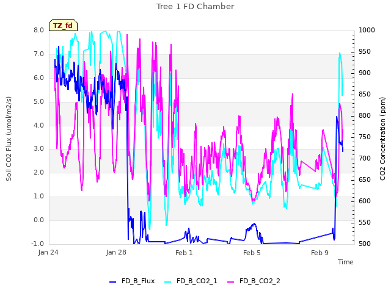Click the -1.0 left axis value
The height and width of the screenshot is (293, 391).
(38, 244)
